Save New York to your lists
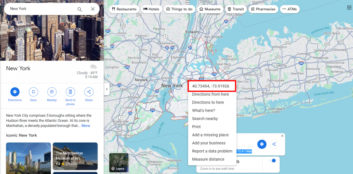 33,92
